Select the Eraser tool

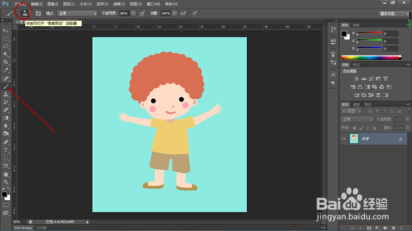(6, 110)
